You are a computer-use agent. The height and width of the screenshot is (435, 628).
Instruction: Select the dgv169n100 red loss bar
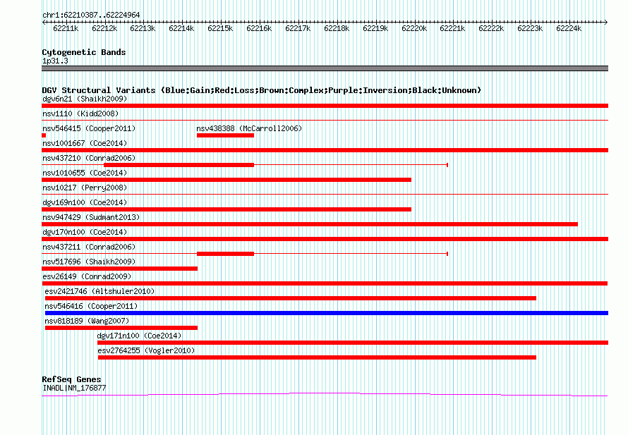pyautogui.click(x=227, y=209)
